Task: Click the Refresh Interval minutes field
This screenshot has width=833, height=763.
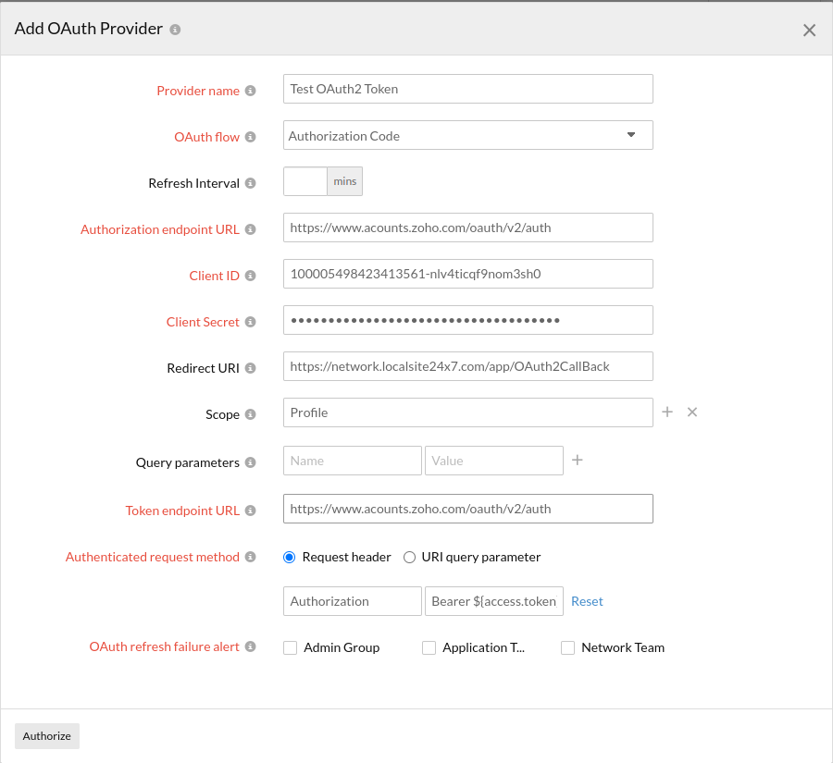Action: (x=305, y=181)
